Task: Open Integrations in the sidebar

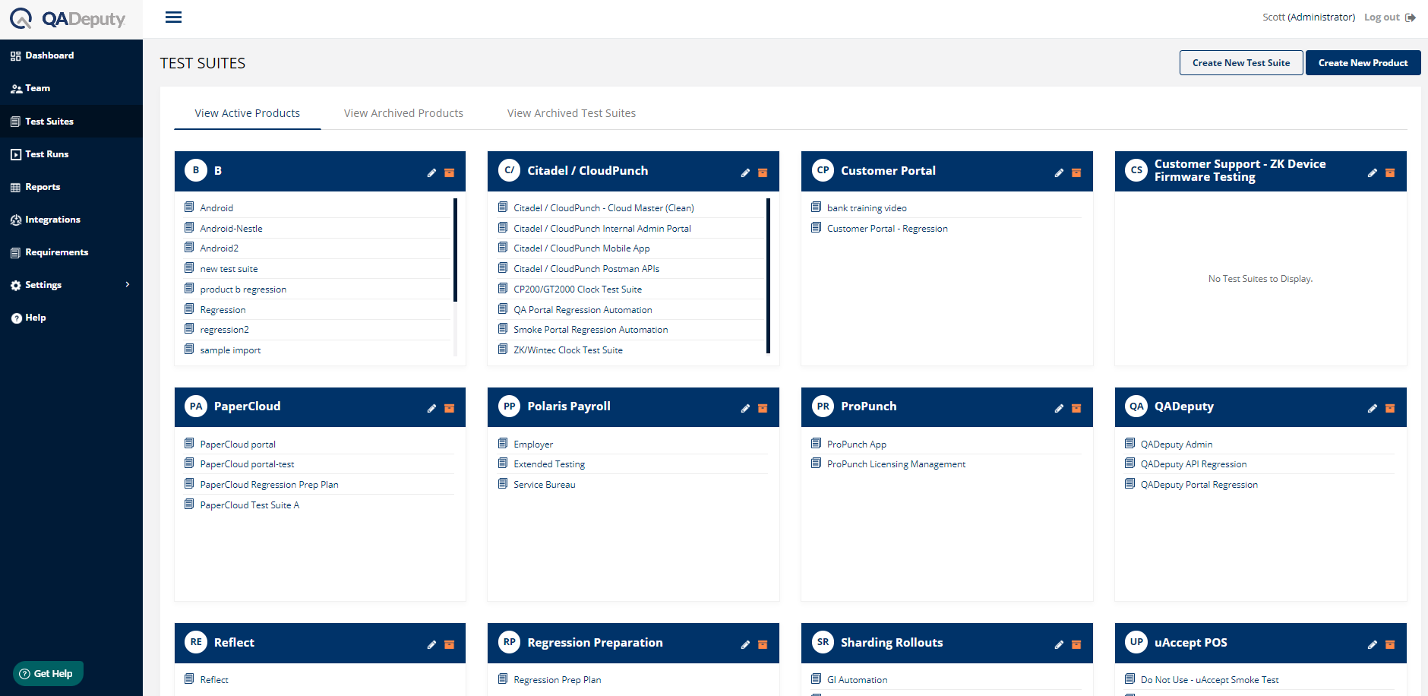Action: click(71, 220)
